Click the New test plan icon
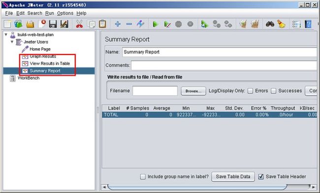 [7, 24]
